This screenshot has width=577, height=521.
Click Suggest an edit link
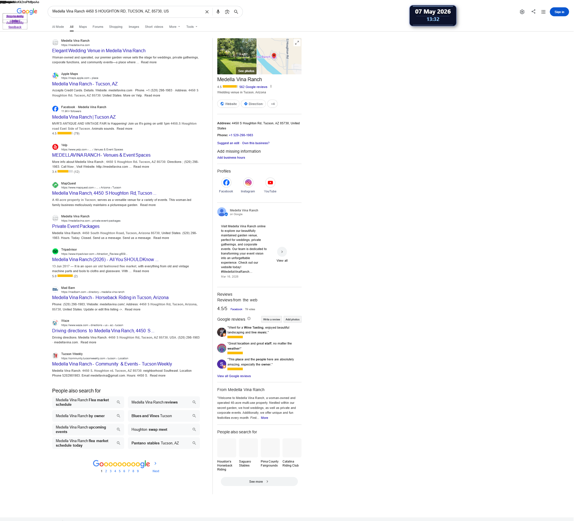point(228,143)
